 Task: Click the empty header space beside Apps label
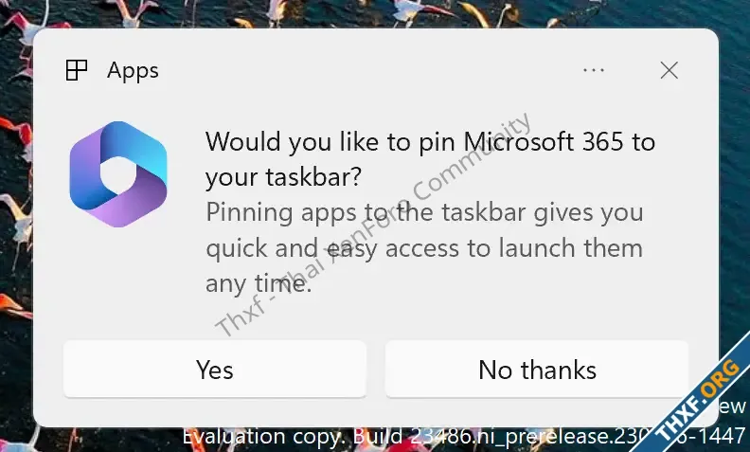click(x=368, y=70)
